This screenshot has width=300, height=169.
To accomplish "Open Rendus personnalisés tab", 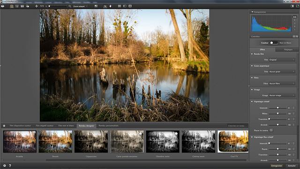I will [x=108, y=126].
